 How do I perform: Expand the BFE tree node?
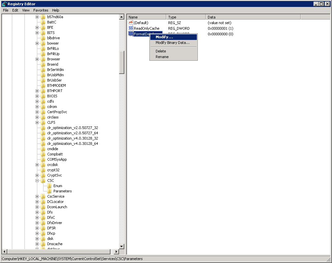tap(37, 27)
